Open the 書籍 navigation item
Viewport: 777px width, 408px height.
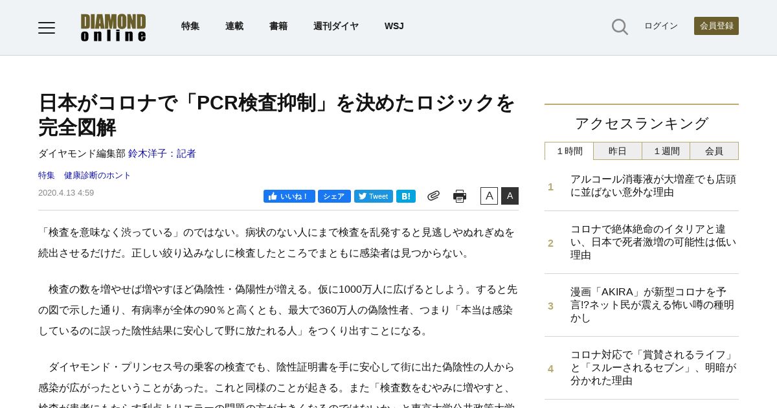[278, 26]
